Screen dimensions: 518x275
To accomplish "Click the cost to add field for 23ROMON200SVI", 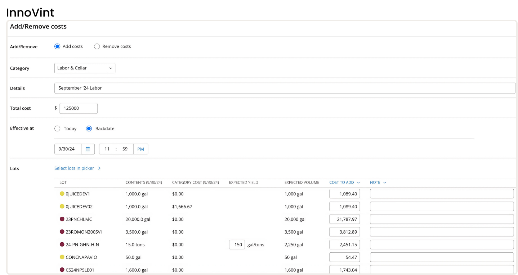I will (344, 232).
